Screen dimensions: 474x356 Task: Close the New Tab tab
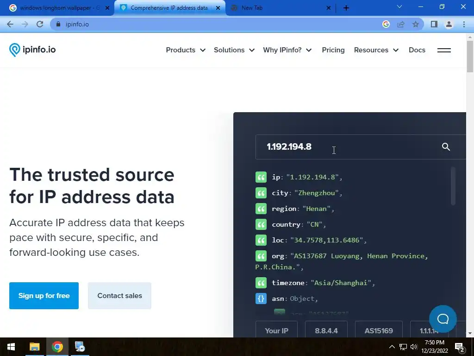(x=329, y=8)
